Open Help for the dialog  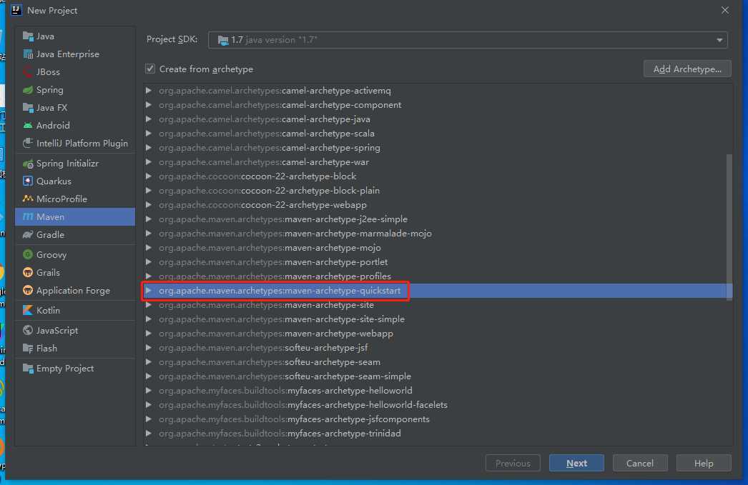[x=704, y=463]
